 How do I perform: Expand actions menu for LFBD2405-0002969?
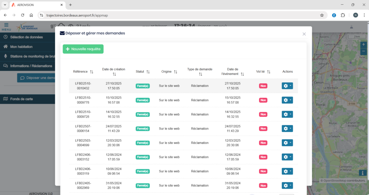coord(287,185)
